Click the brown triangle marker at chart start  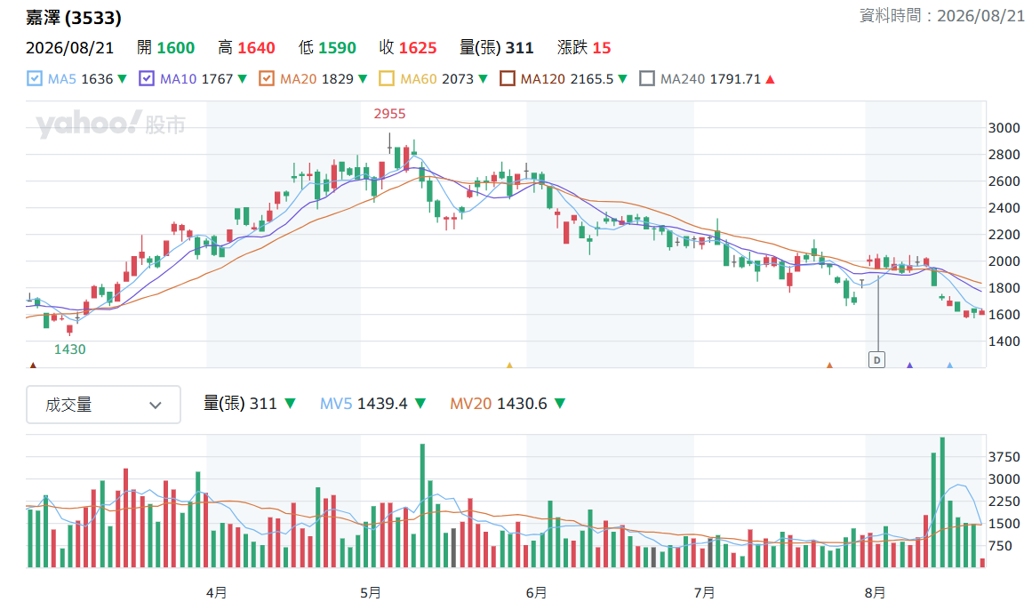click(33, 365)
